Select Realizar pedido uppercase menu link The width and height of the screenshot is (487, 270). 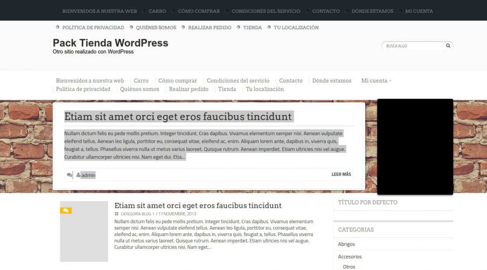coord(210,27)
